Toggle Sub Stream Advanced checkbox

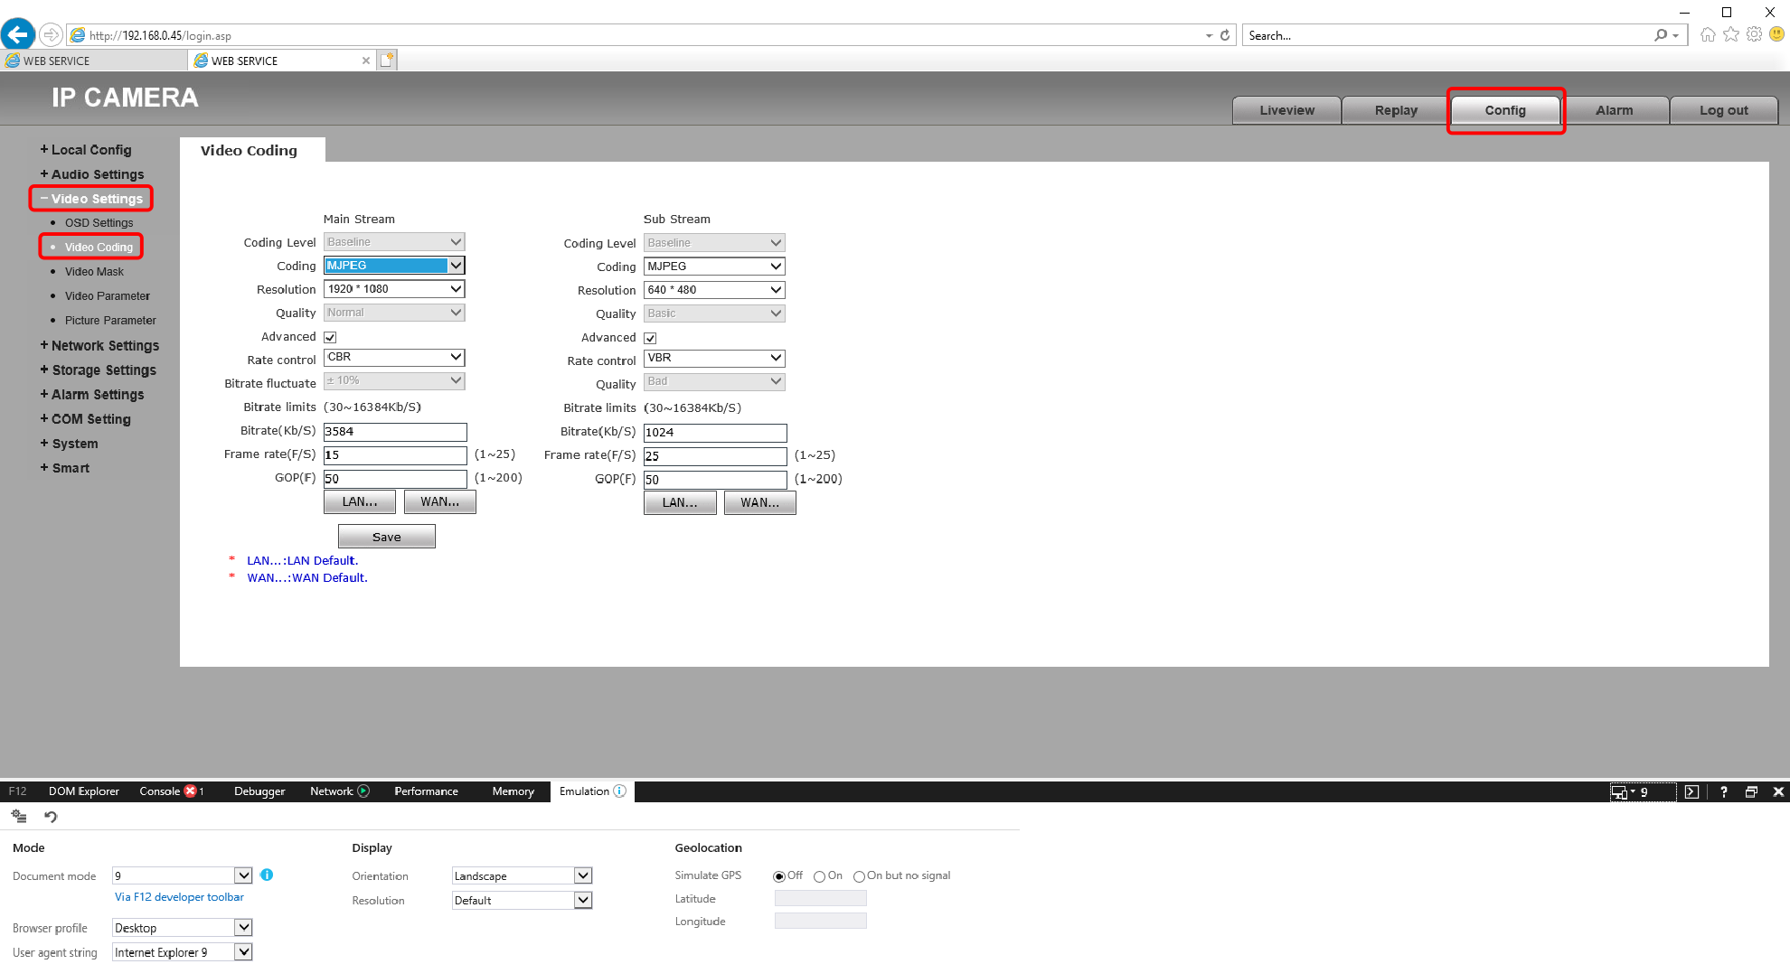pos(650,338)
